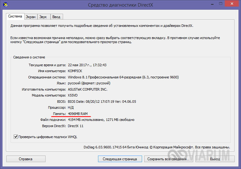Click the BIOS Date value text

point(102,102)
